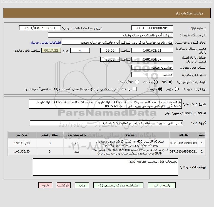Click the delivery province field خراسان رضوی

coord(152,68)
